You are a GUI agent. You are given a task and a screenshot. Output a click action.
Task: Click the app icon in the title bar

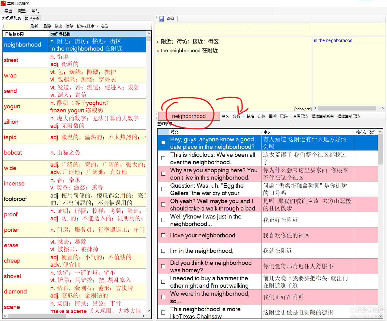[3, 3]
